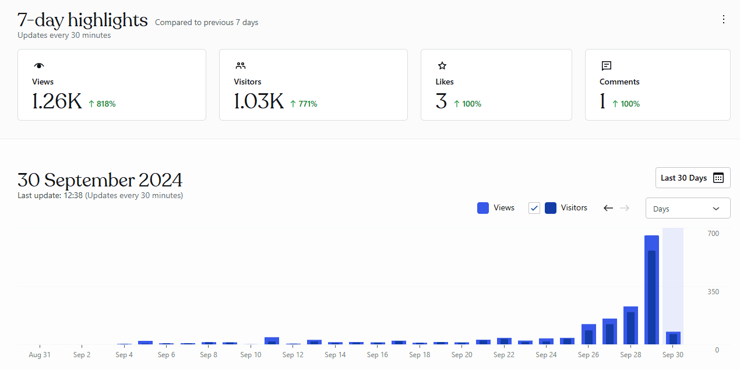Click the highlighted Sep 30 bar
Image resolution: width=740 pixels, height=370 pixels.
[x=673, y=338]
